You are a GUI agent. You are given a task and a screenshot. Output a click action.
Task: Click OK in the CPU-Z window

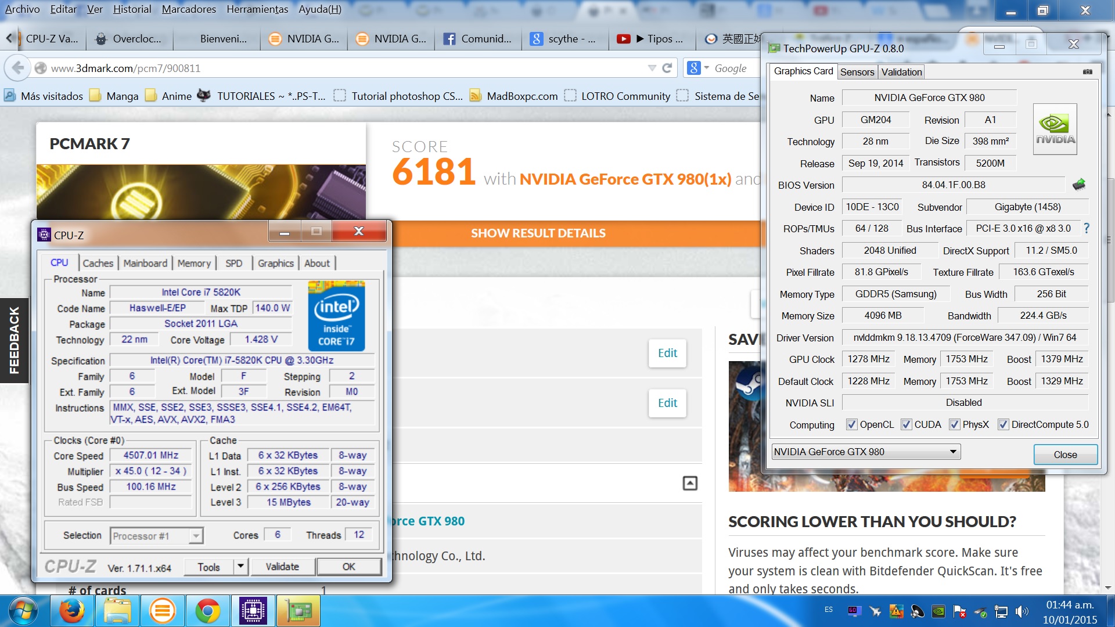(x=349, y=567)
